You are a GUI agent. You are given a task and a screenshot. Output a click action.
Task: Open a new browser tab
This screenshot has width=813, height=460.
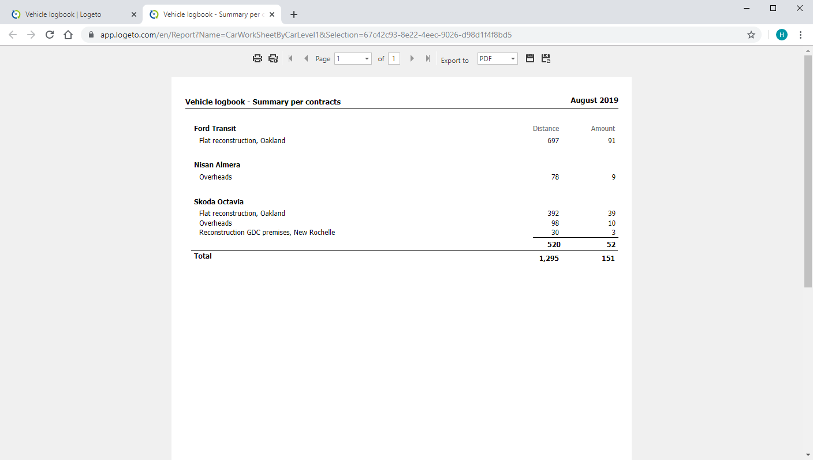pos(294,14)
